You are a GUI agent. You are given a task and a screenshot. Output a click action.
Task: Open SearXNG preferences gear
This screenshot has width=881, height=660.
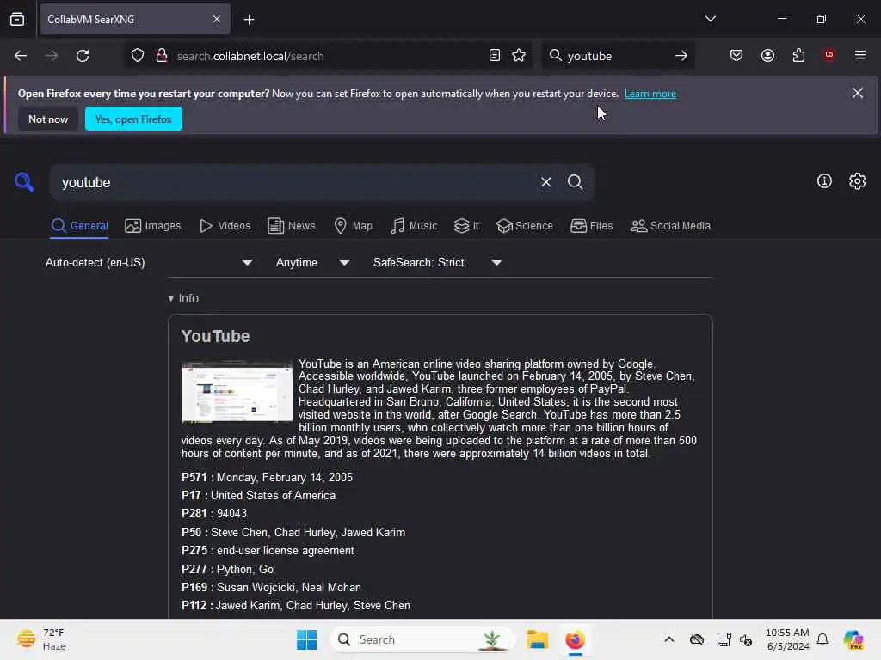[x=858, y=180]
